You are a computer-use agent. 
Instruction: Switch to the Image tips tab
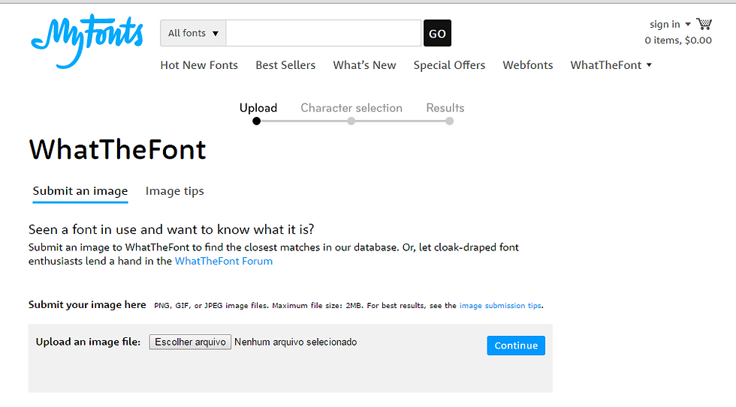click(x=174, y=191)
